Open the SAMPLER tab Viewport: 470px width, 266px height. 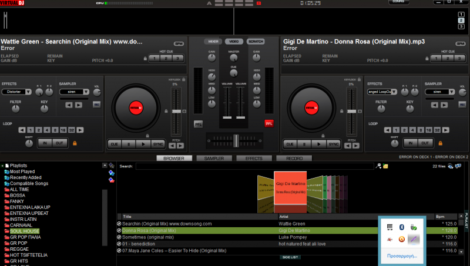[x=214, y=158]
